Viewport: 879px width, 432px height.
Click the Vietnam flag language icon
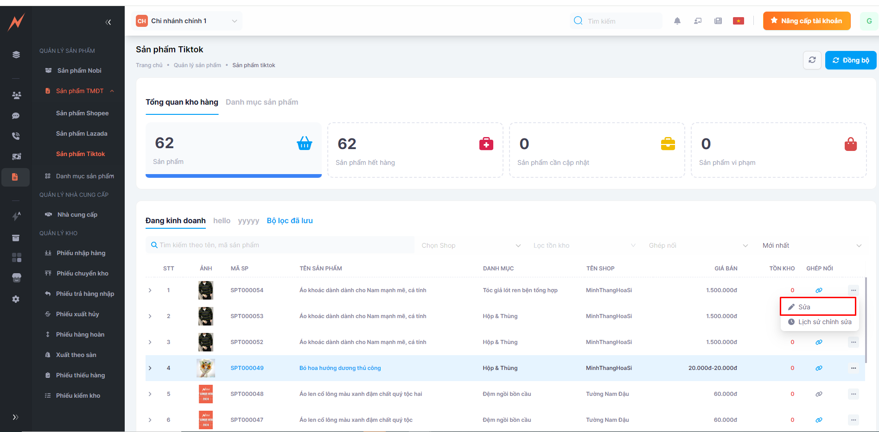coord(739,21)
